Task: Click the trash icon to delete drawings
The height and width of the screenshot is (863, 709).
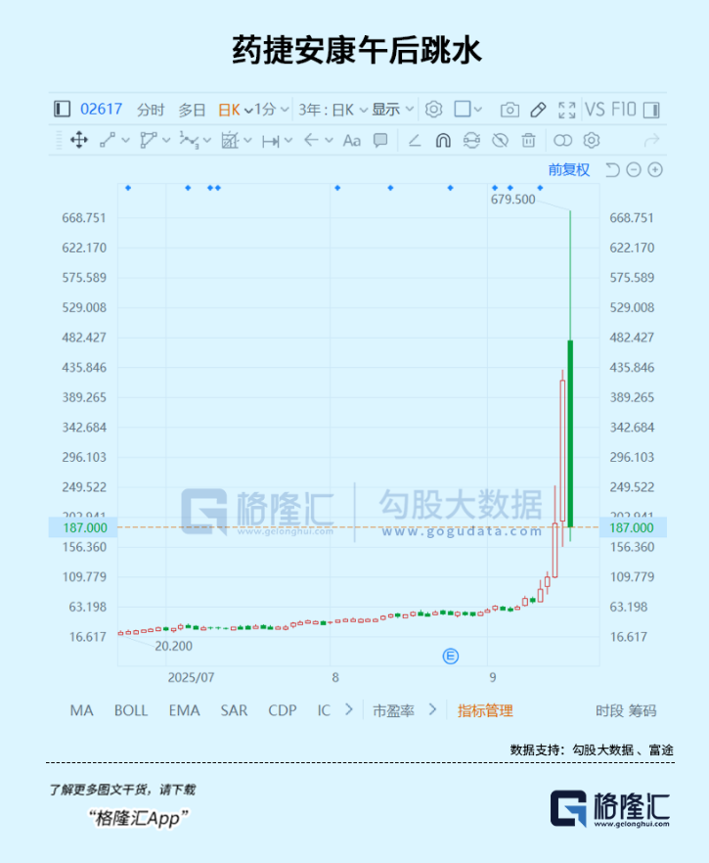Action: coord(528,140)
